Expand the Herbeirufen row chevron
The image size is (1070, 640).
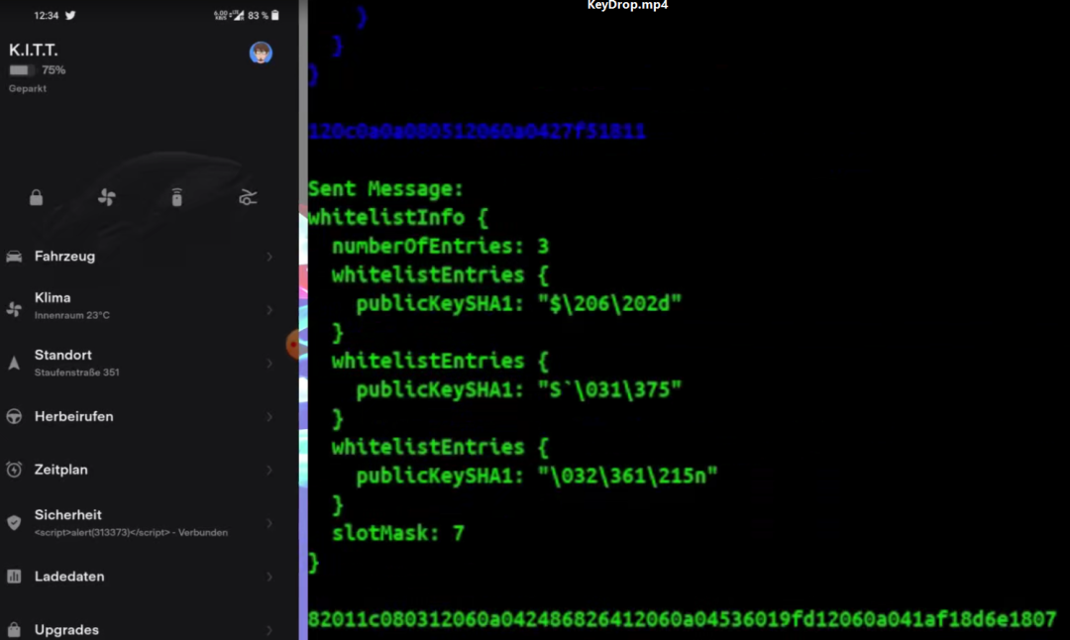tap(269, 416)
